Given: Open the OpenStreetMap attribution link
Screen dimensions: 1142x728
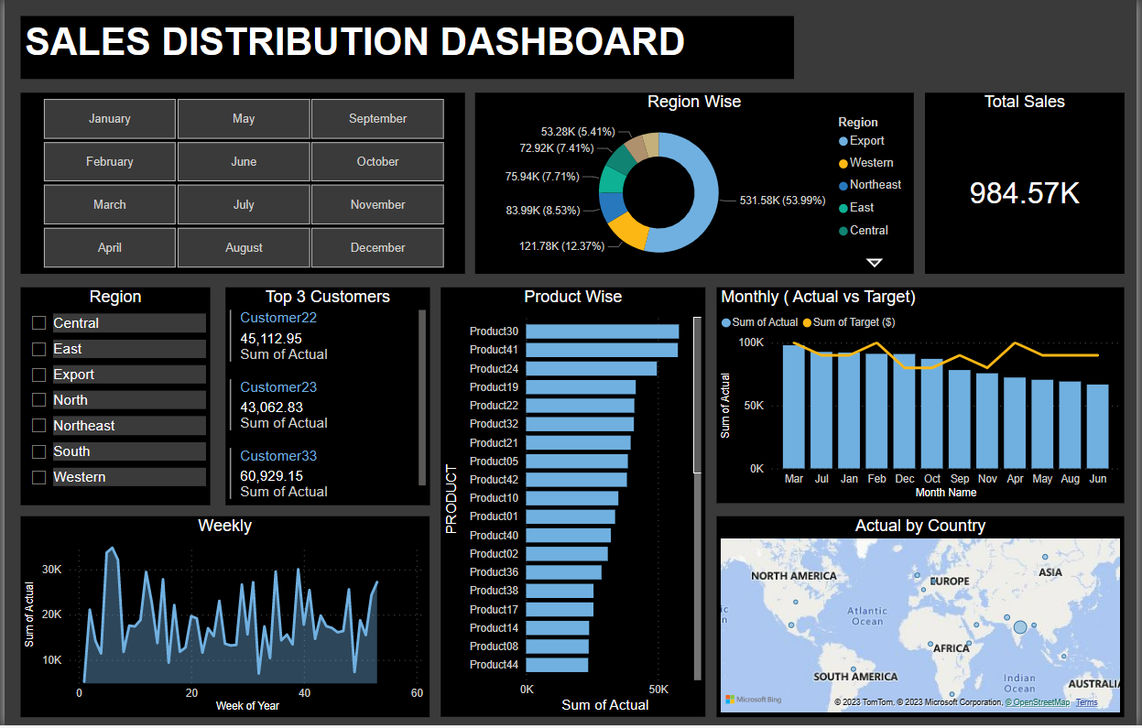Looking at the screenshot, I should click(x=1039, y=702).
